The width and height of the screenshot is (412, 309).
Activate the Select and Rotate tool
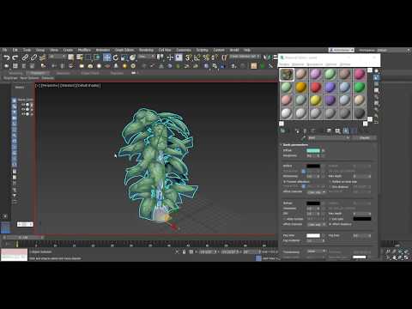[116, 58]
